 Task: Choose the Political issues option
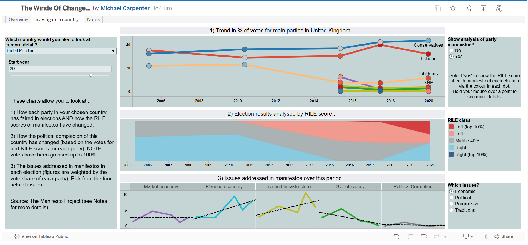452,198
